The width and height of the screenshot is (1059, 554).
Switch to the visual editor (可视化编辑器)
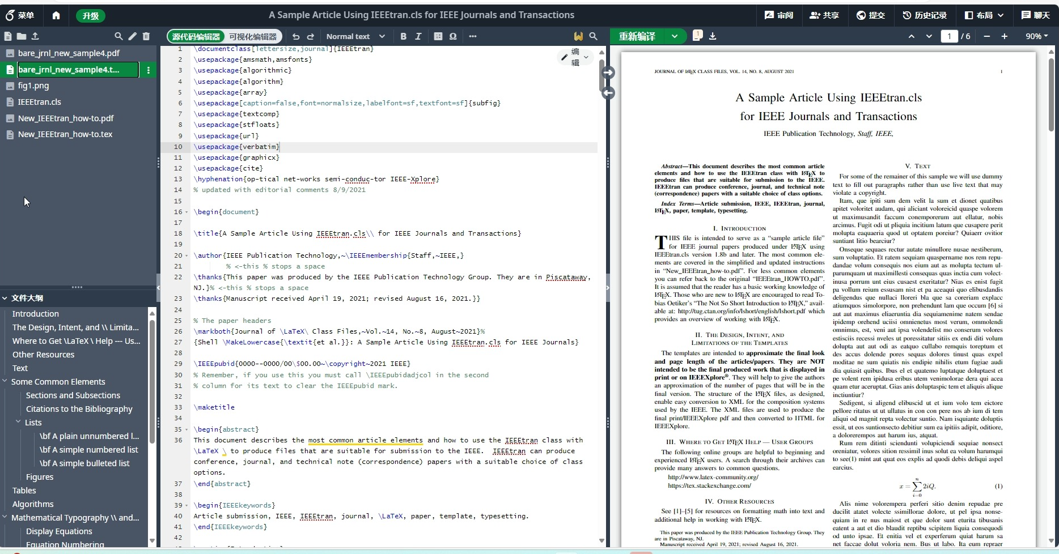pos(253,36)
